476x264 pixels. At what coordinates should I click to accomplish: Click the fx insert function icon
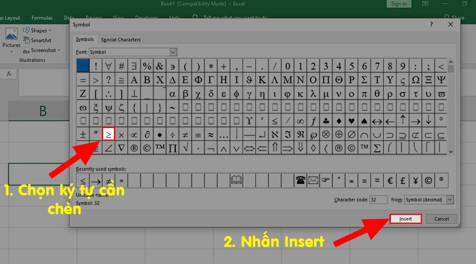coord(9,73)
